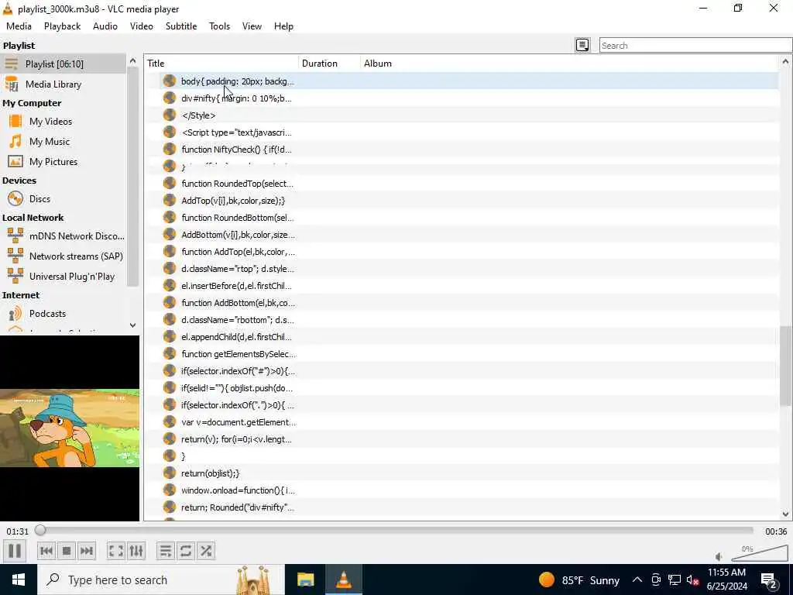Viewport: 793px width, 595px height.
Task: Open My Music in sidebar
Action: (63, 142)
